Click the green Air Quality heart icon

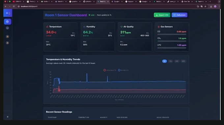[x=122, y=27]
